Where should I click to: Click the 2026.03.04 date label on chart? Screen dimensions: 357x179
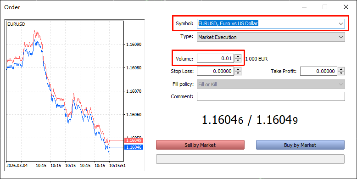tap(17, 166)
